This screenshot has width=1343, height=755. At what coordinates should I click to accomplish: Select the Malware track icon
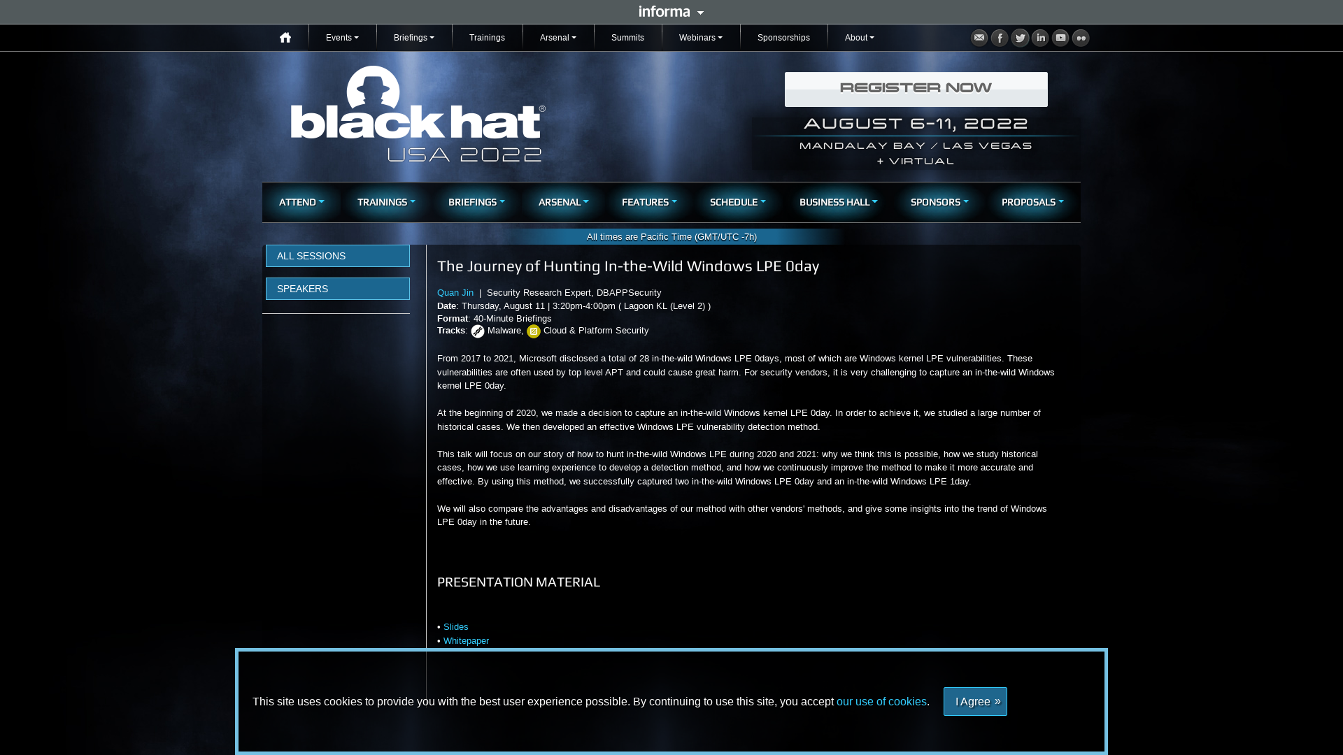[x=478, y=331]
